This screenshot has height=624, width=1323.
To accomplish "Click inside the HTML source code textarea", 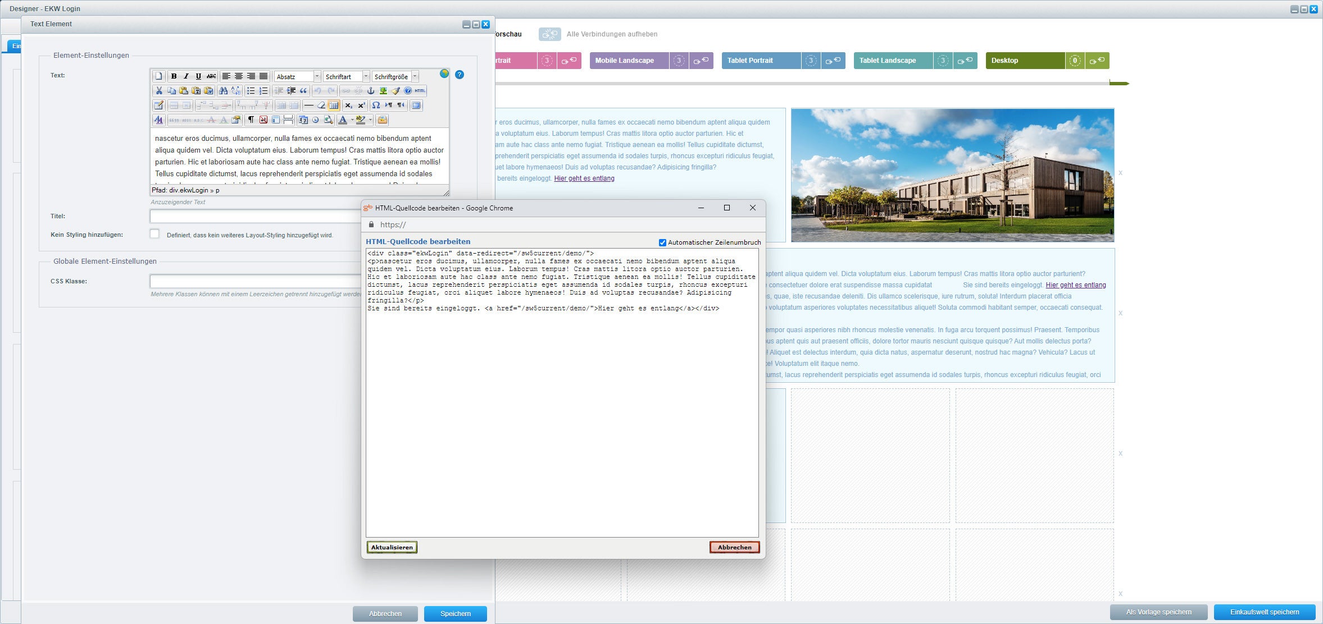I will [562, 393].
